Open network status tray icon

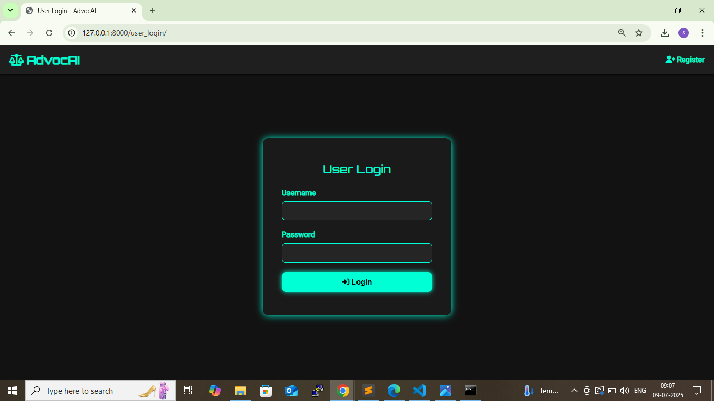pyautogui.click(x=600, y=391)
